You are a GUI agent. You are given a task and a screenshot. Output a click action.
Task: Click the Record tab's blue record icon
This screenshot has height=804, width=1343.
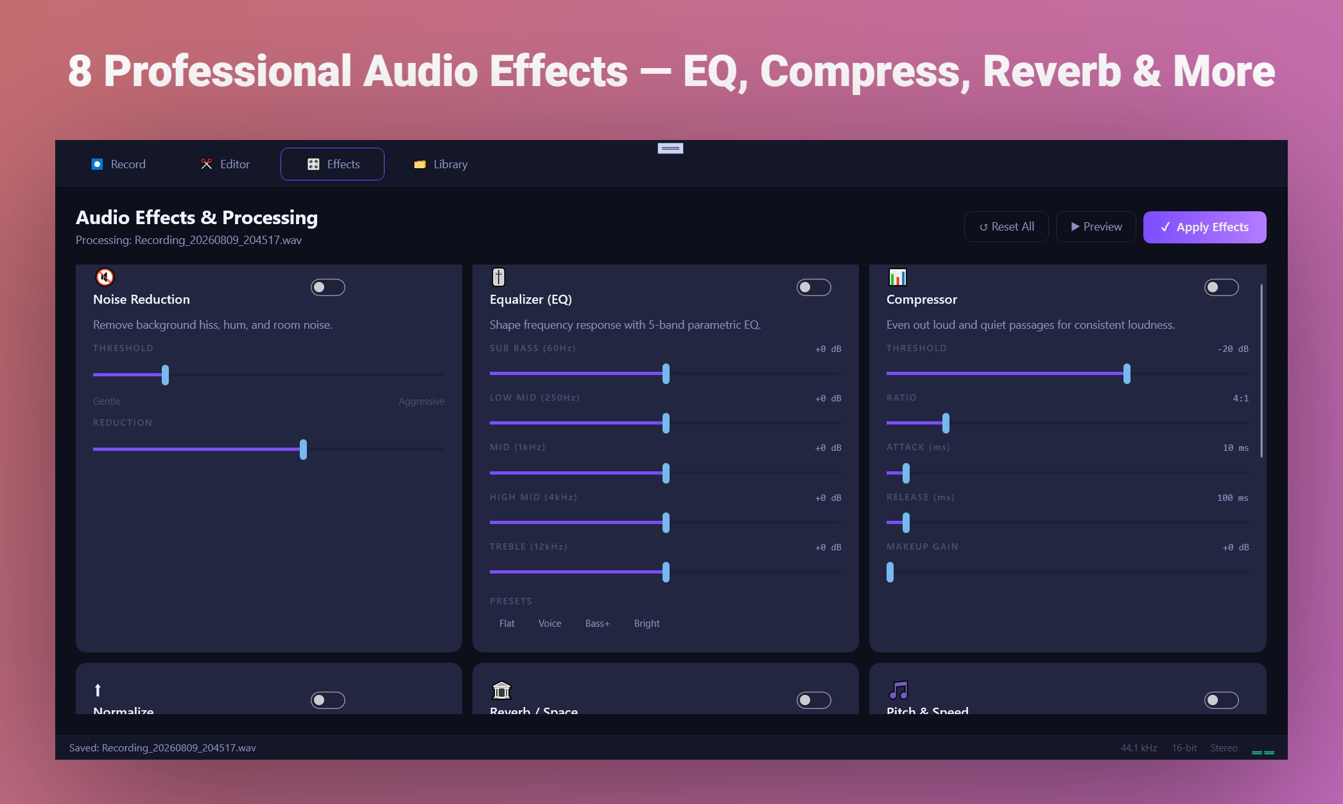[x=97, y=164]
